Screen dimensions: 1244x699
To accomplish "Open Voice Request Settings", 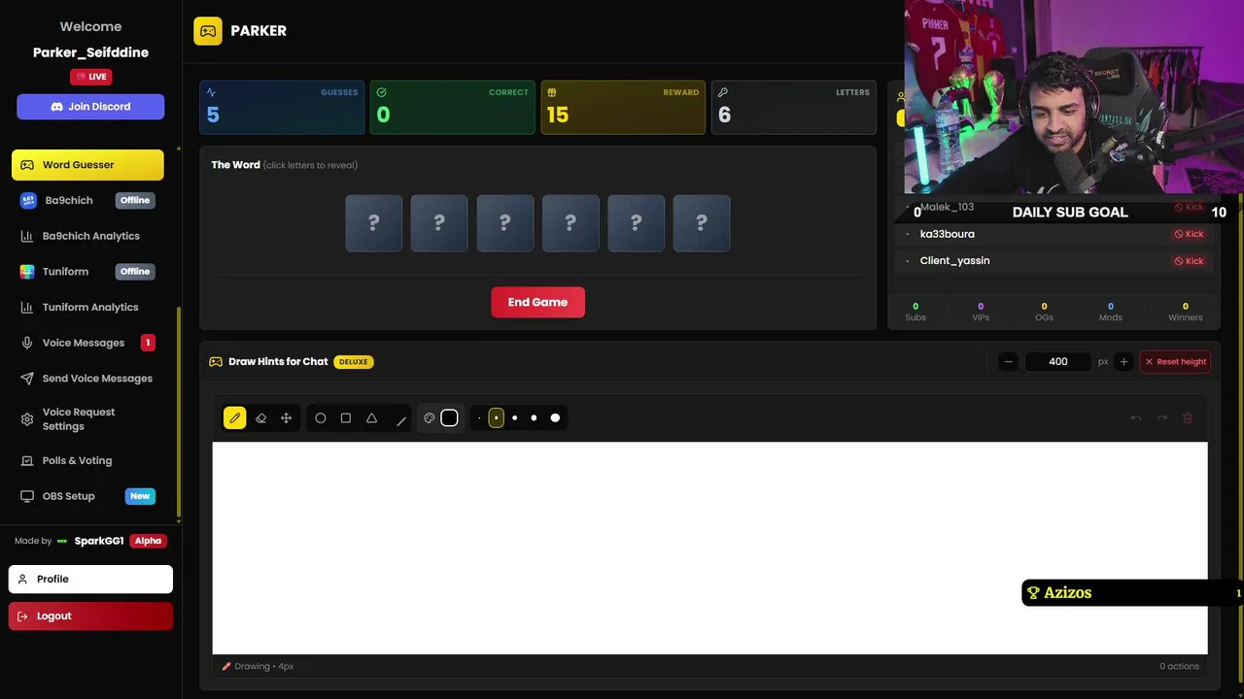I will (87, 419).
